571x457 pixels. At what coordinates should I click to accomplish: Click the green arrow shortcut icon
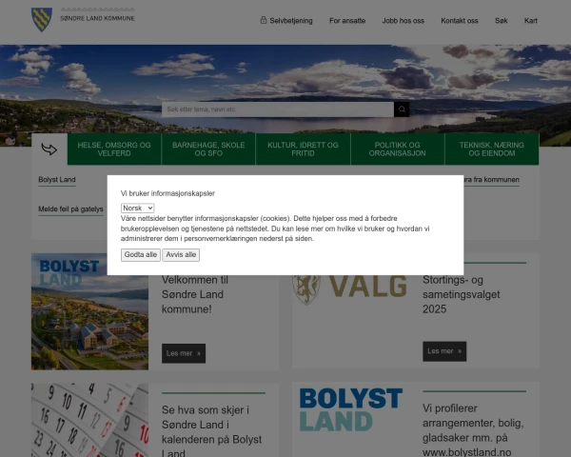coord(49,149)
